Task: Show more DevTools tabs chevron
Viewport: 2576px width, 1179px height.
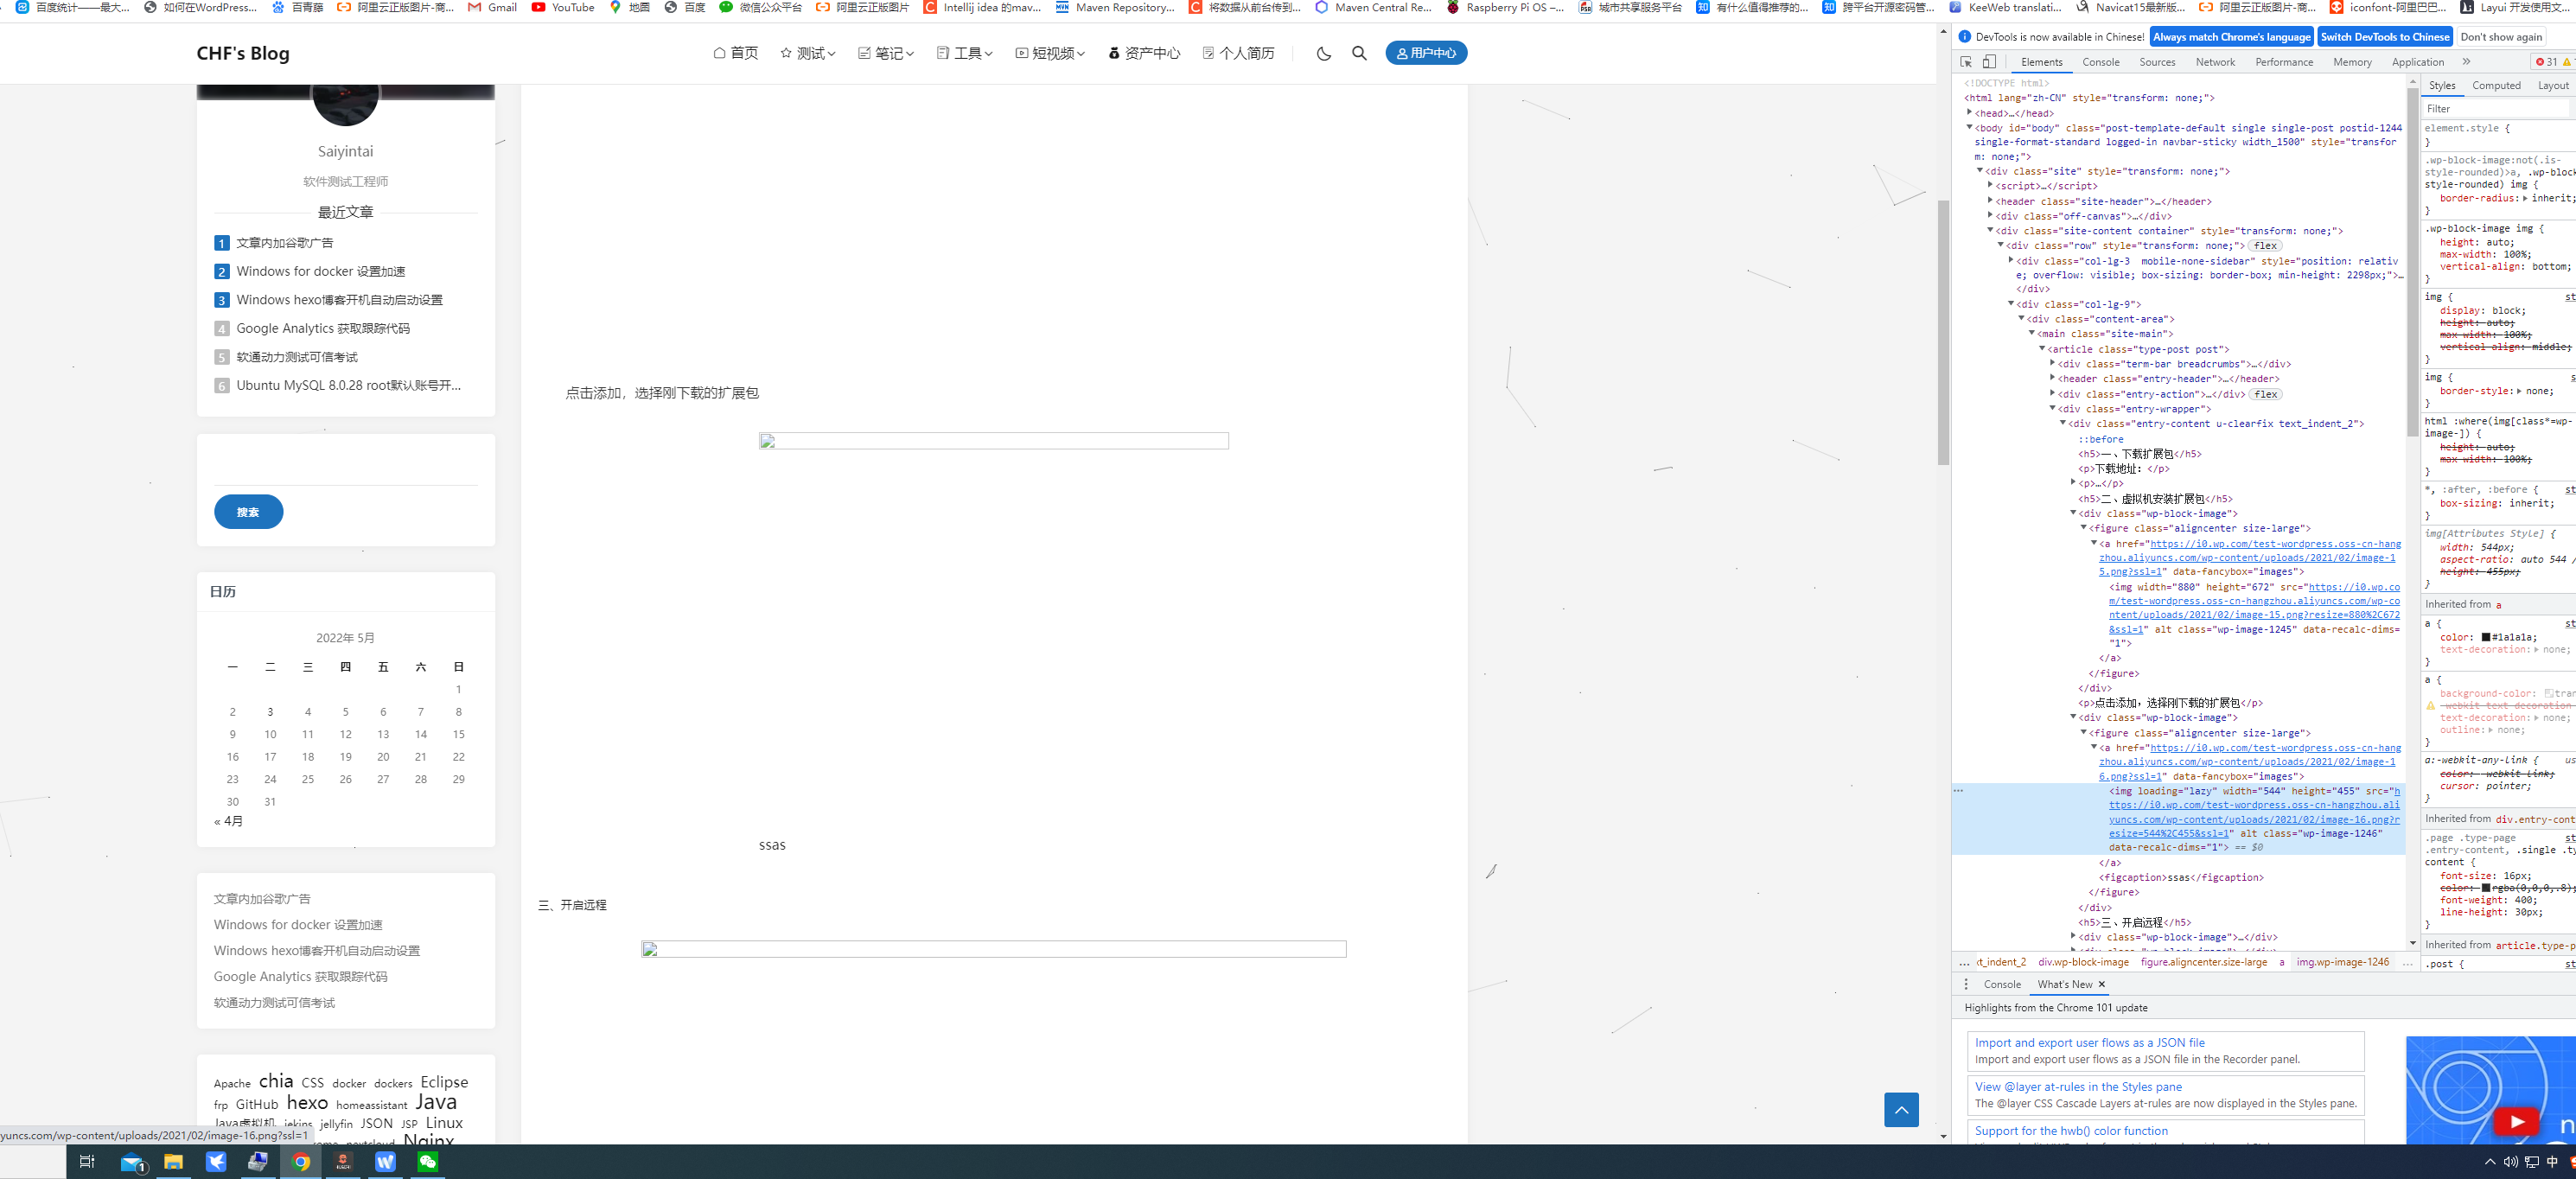Action: [x=2466, y=62]
